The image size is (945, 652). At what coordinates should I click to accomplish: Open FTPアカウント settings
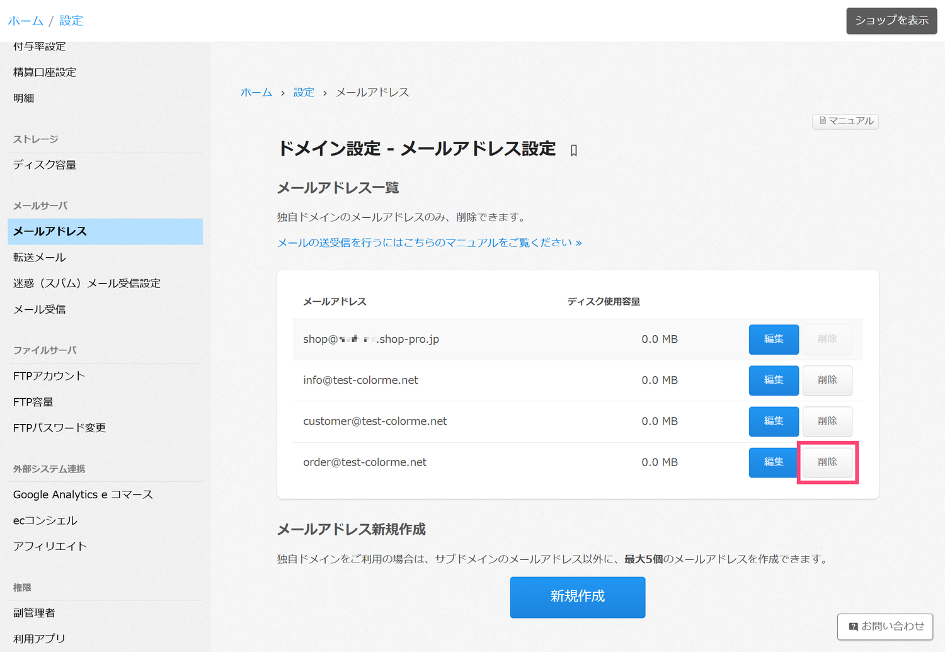[49, 376]
